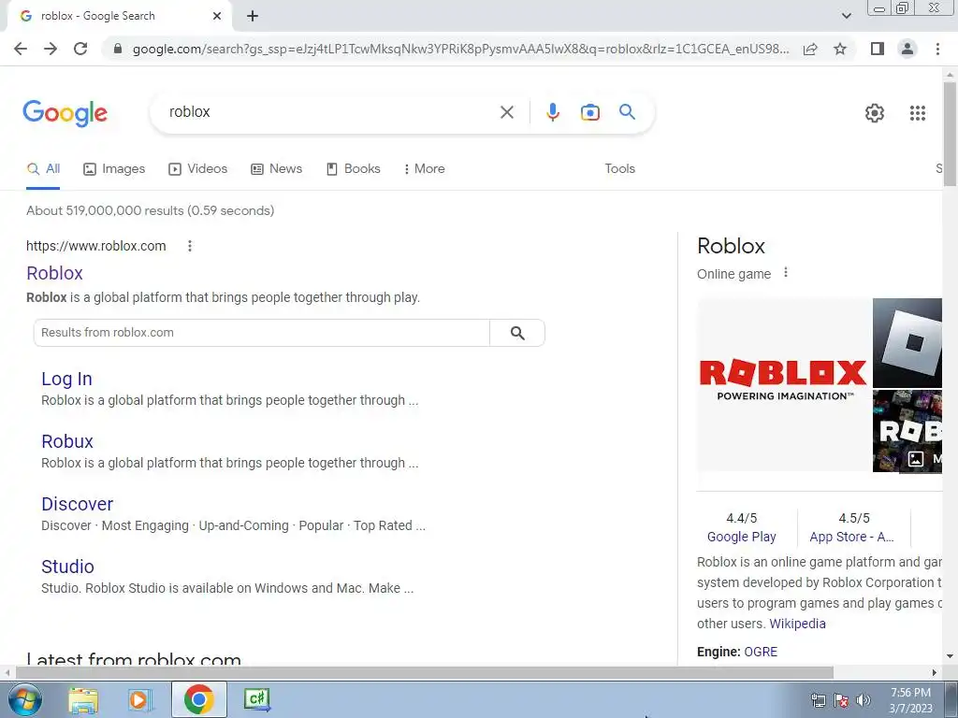This screenshot has height=718, width=958.
Task: Focus the Results from roblox.com field
Action: (262, 333)
